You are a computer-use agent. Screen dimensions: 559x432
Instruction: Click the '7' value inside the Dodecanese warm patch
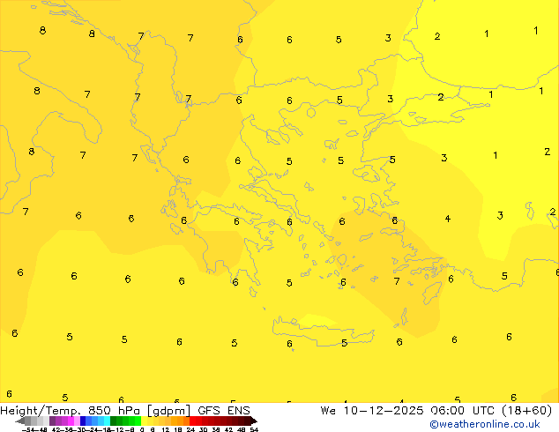pos(397,281)
